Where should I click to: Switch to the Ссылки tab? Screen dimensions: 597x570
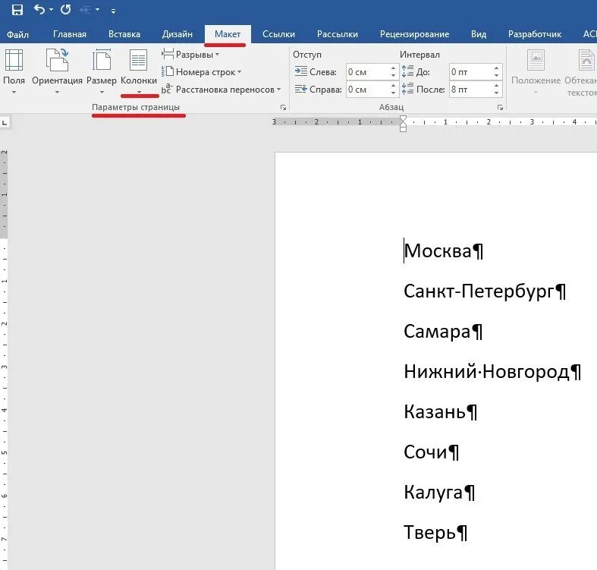pos(278,34)
